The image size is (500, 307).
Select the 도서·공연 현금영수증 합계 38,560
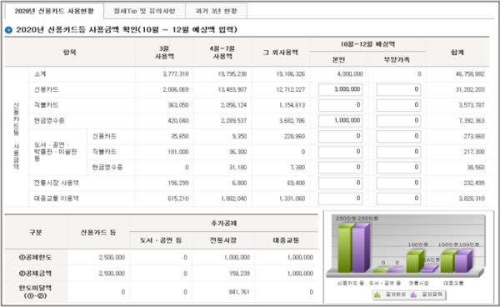point(476,168)
